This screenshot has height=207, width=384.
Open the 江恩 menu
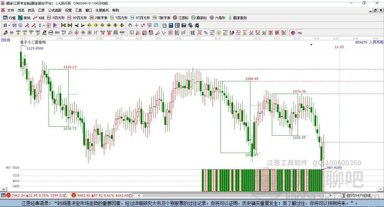coord(41,10)
